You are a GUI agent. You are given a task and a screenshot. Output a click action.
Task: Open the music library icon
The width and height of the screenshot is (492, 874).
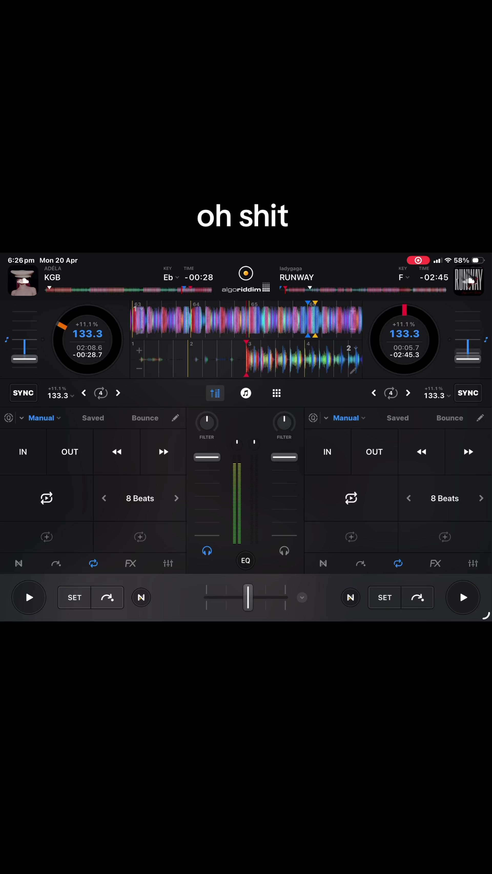point(246,393)
